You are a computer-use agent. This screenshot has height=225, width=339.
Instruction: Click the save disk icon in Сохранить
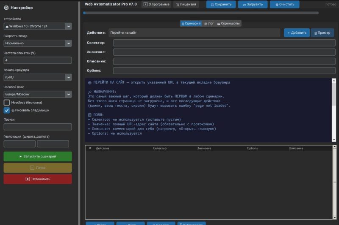[x=212, y=5]
